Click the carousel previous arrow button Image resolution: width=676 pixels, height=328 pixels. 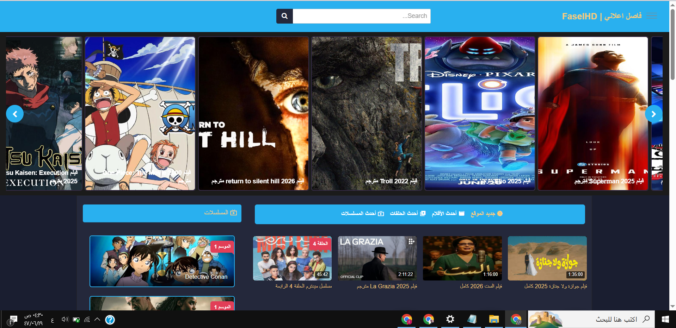click(15, 114)
